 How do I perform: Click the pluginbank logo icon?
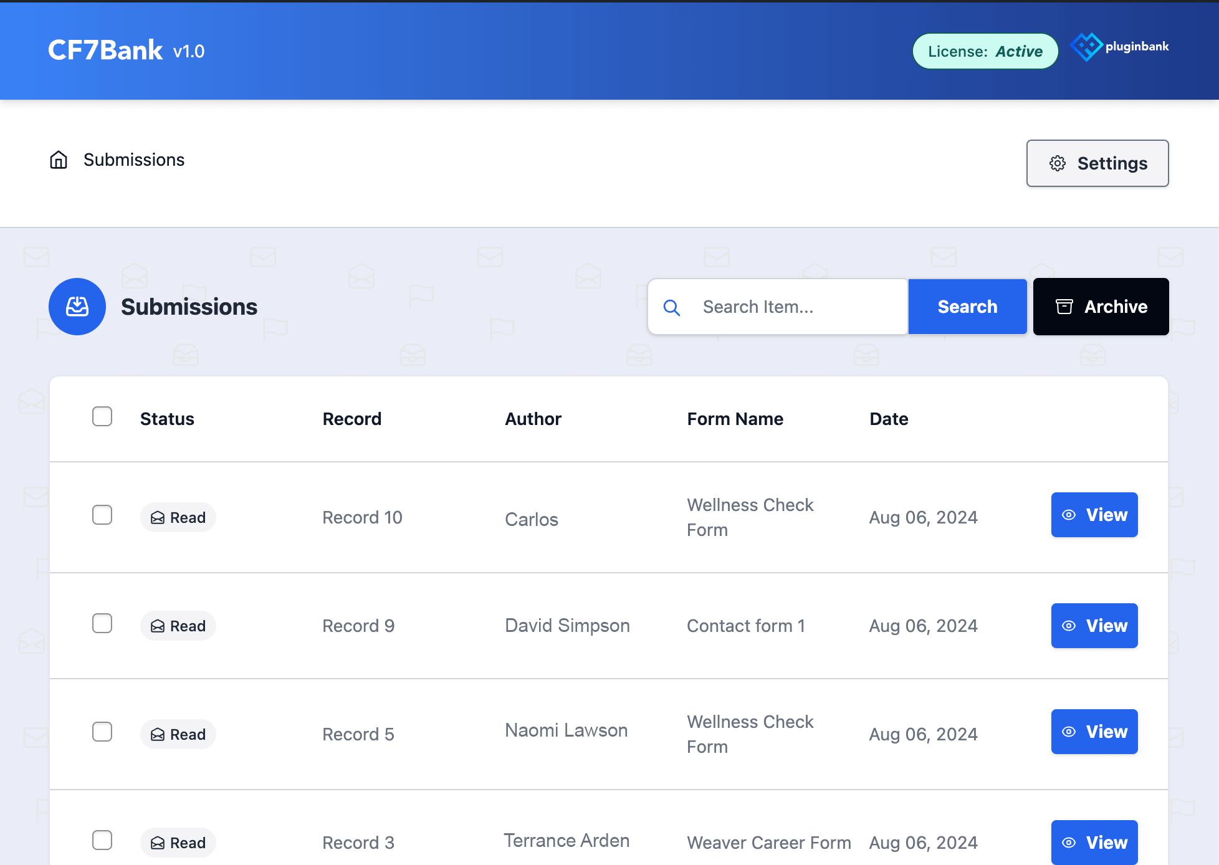click(1086, 47)
